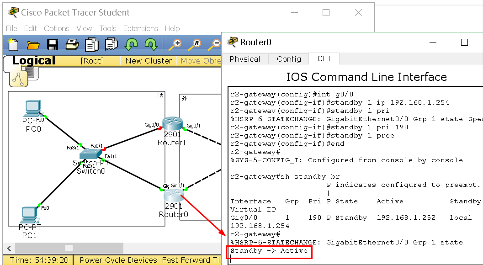Select the Router1 device icon
This screenshot has height=265, width=483.
click(x=172, y=123)
